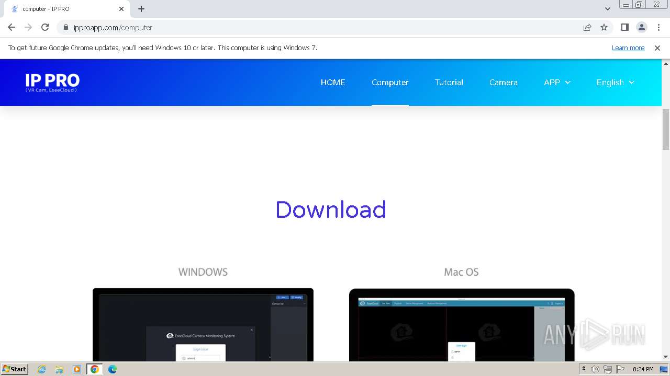
Task: Open the Windows Start button
Action: point(14,369)
